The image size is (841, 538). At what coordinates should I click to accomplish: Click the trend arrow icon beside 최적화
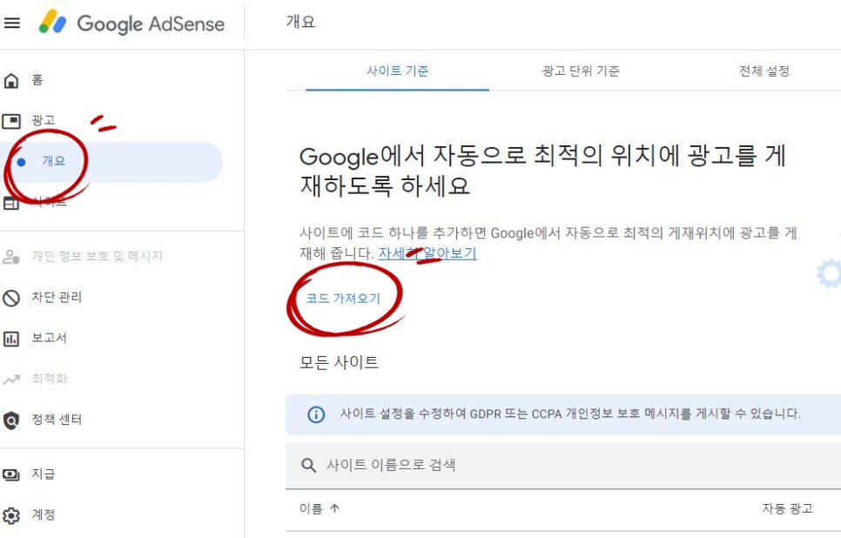coord(10,380)
